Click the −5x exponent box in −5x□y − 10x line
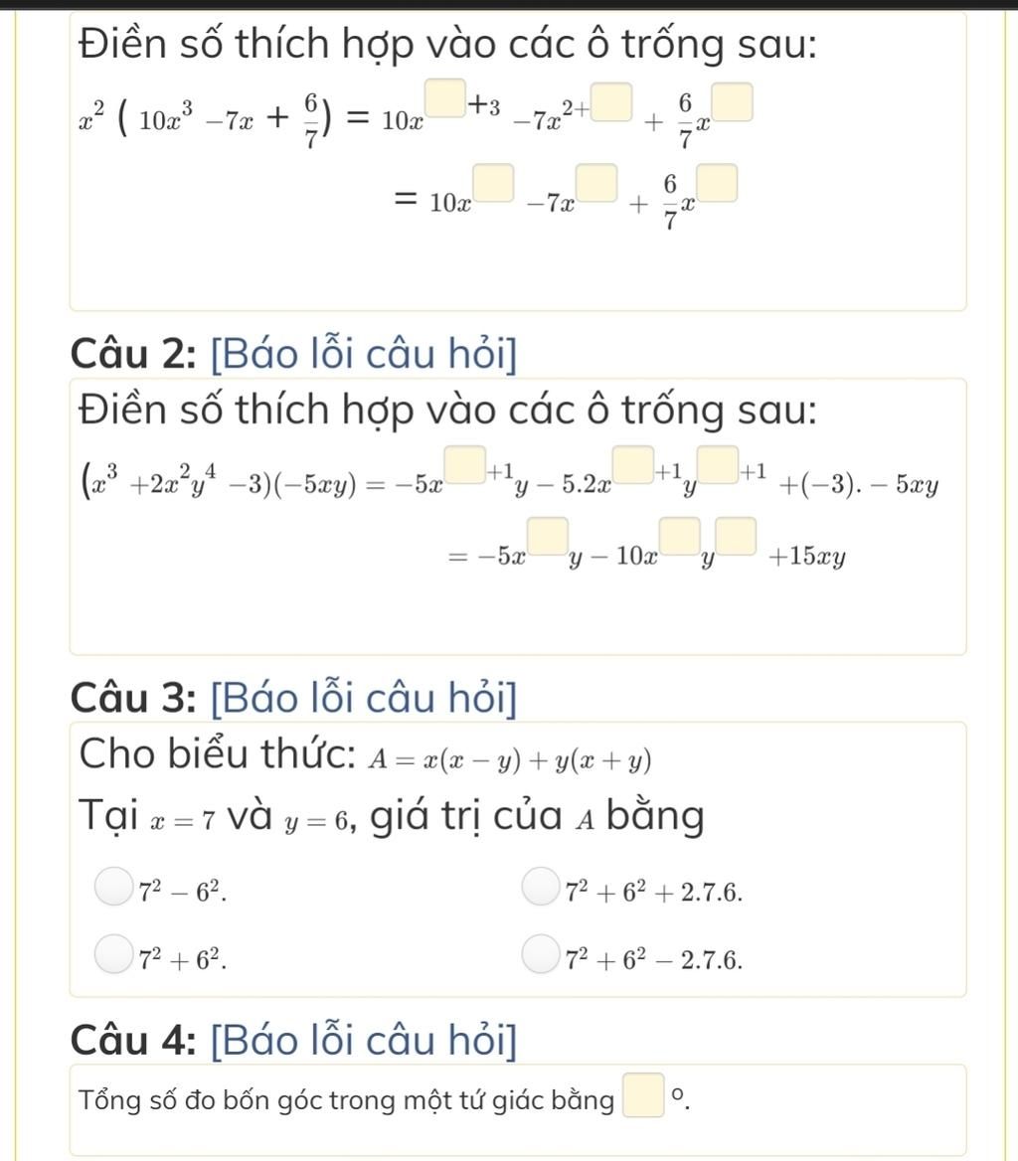1018x1161 pixels. (x=553, y=533)
